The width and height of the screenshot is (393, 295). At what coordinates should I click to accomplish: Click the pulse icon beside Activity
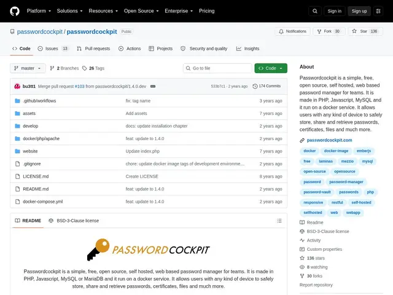(302, 240)
